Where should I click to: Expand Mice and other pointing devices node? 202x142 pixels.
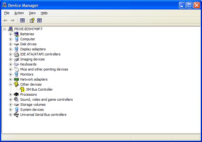[10, 69]
